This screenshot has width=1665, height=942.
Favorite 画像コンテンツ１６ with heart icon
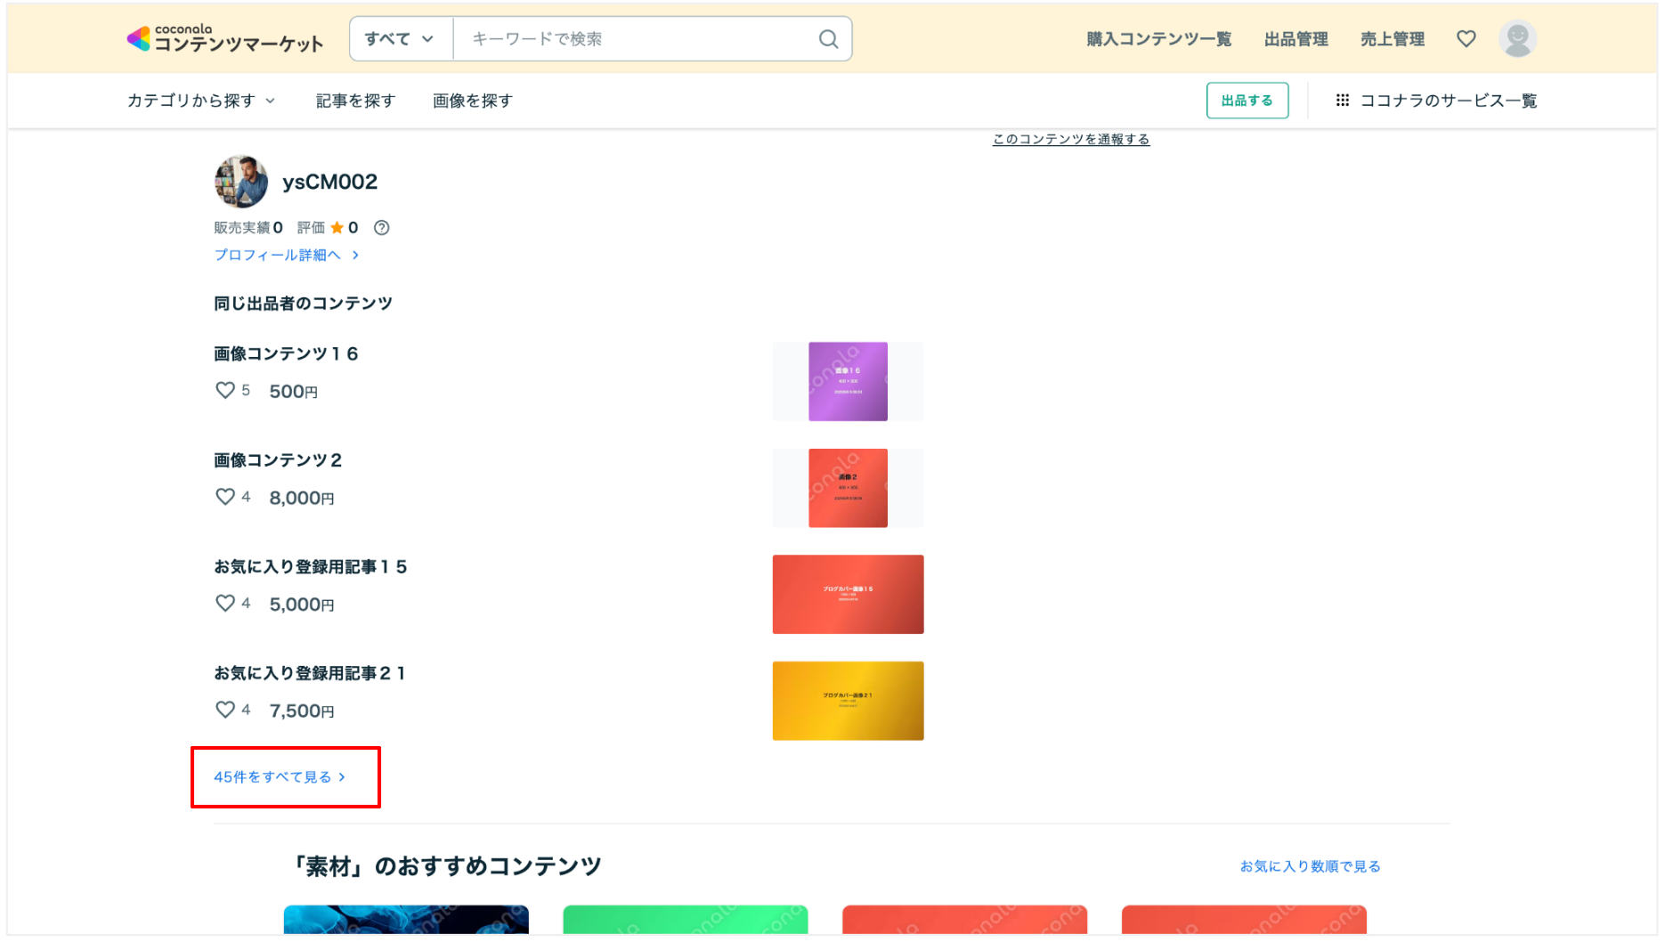pyautogui.click(x=225, y=390)
